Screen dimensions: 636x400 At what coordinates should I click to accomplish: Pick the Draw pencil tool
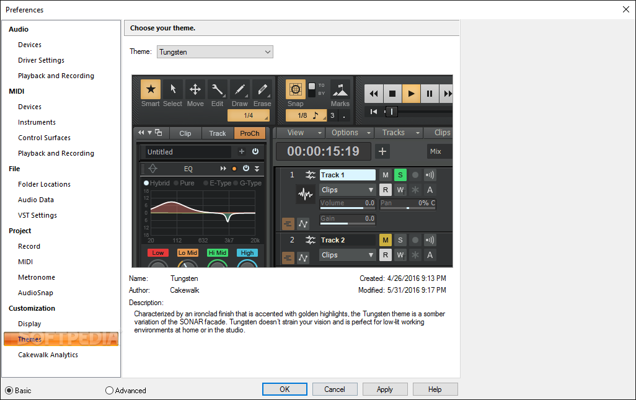(x=240, y=89)
